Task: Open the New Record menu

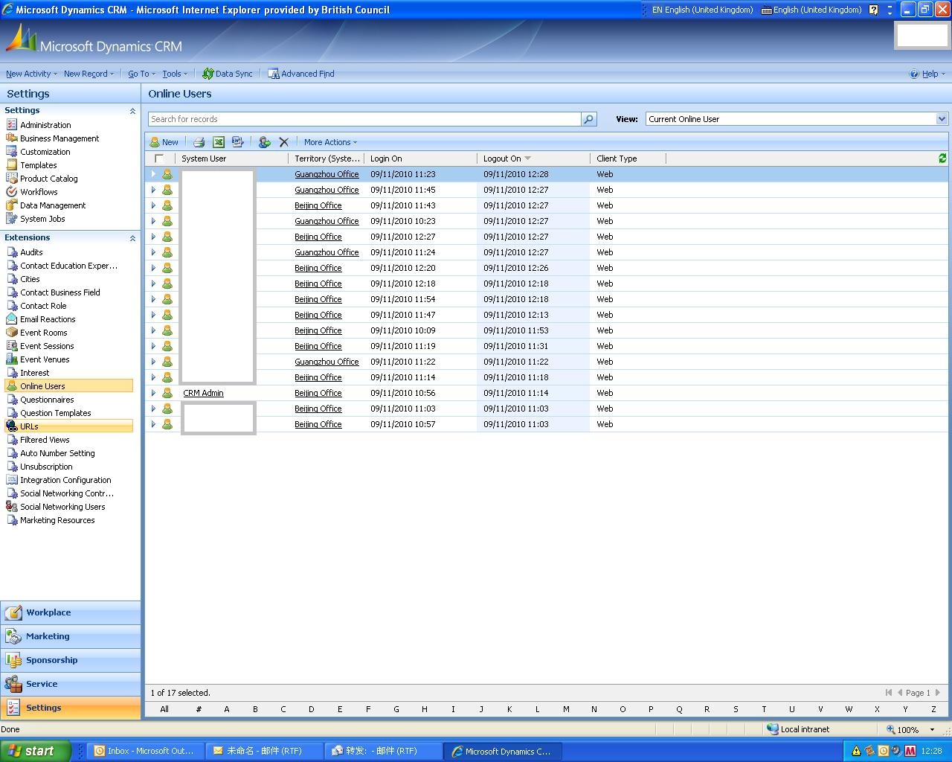Action: point(89,74)
